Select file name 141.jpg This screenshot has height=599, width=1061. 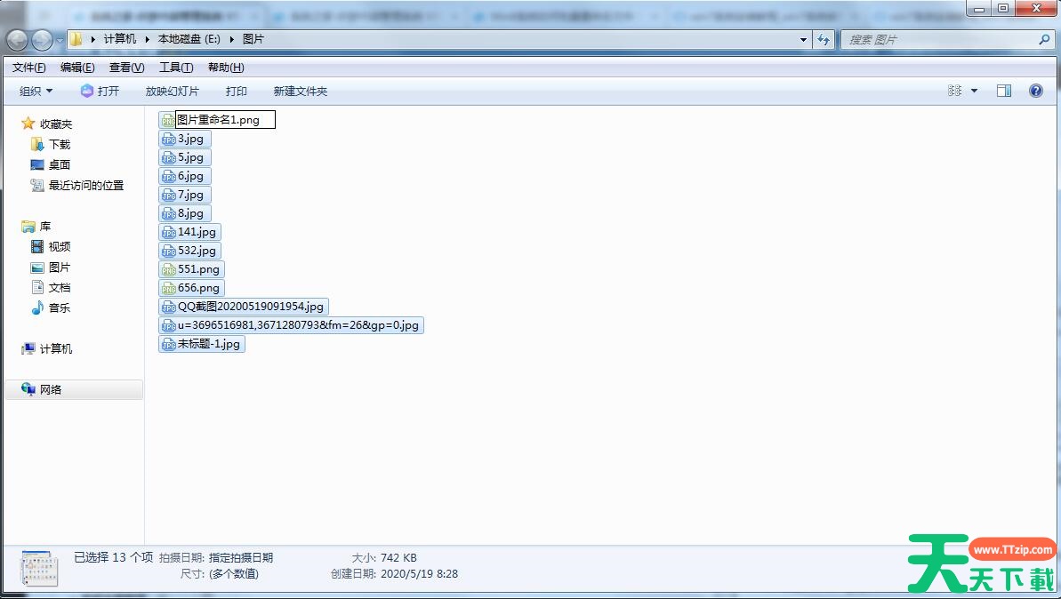[197, 232]
